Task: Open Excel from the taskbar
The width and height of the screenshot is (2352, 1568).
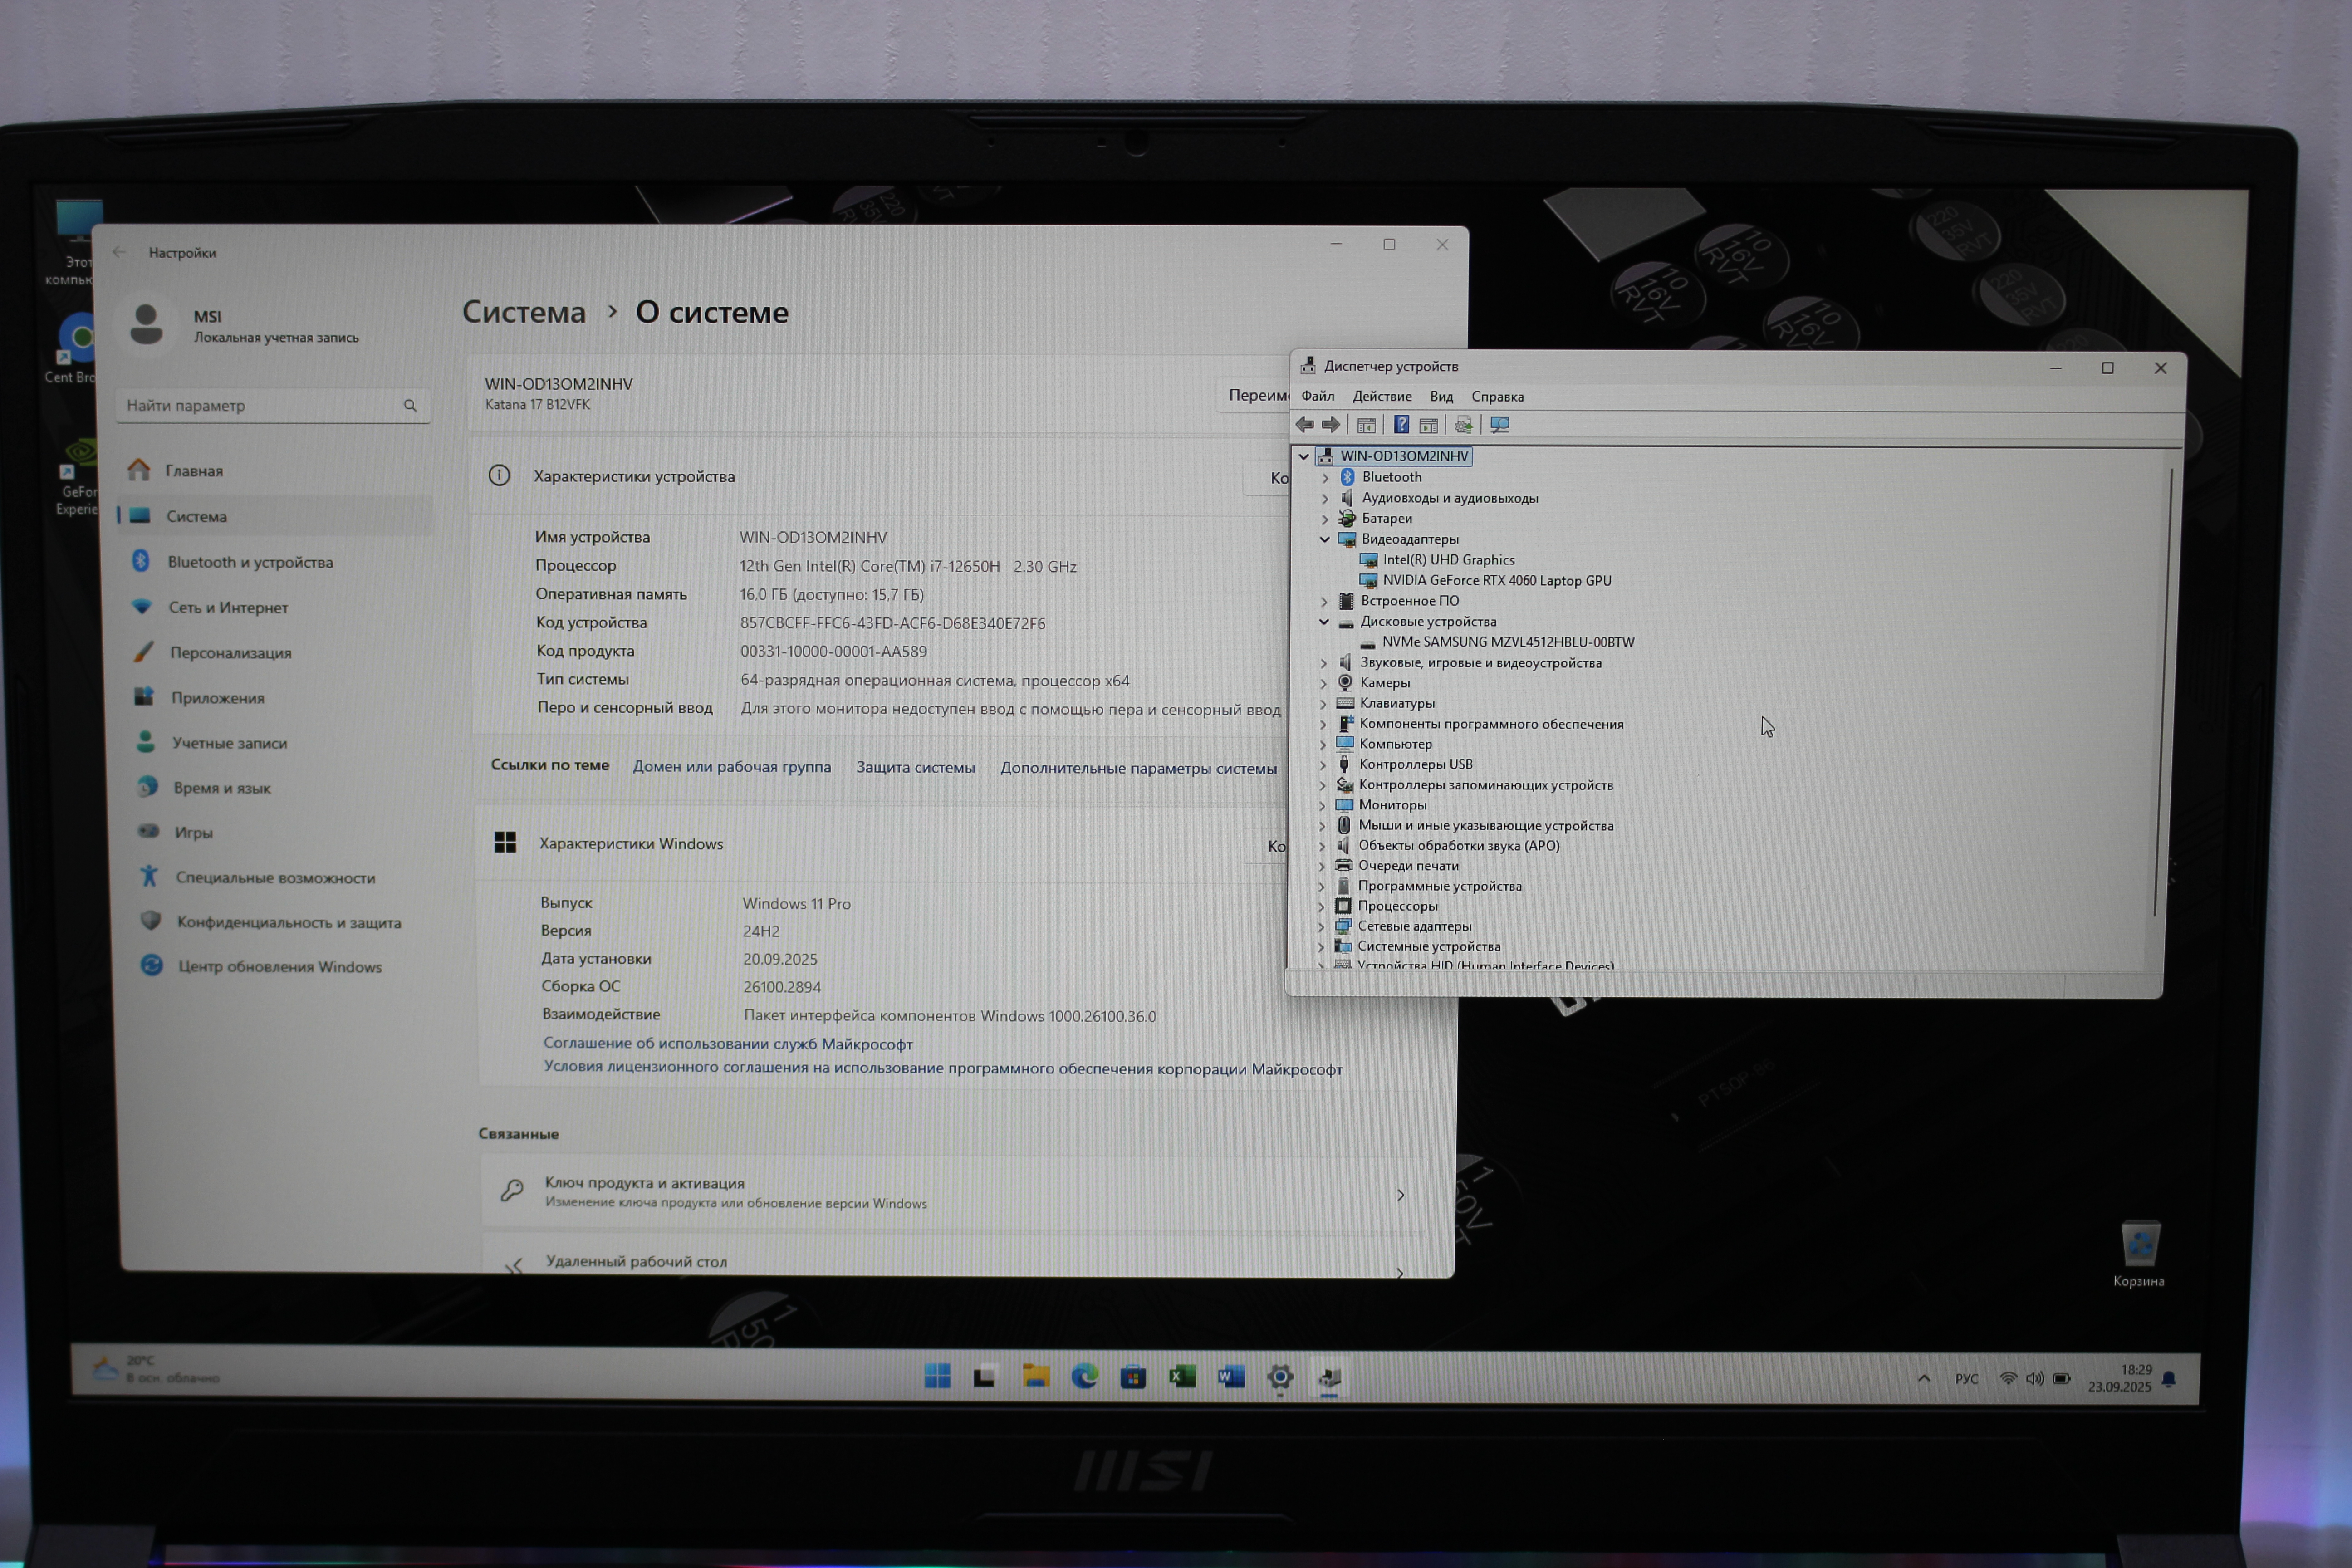Action: tap(1182, 1378)
